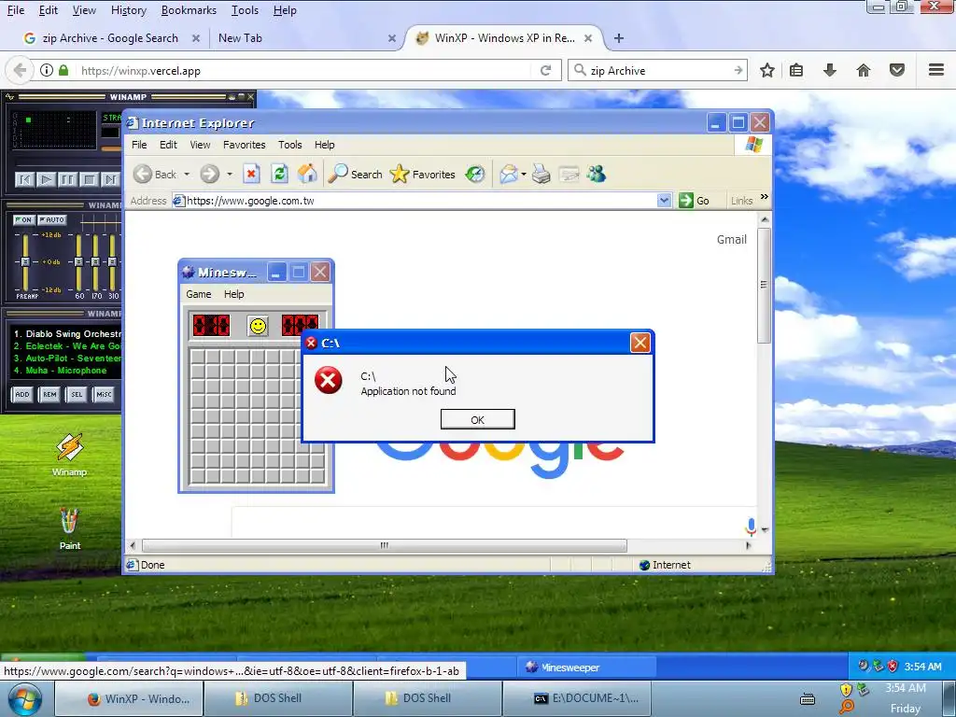Open Search in Internet Explorer toolbar
Image resolution: width=956 pixels, height=717 pixels.
355,175
